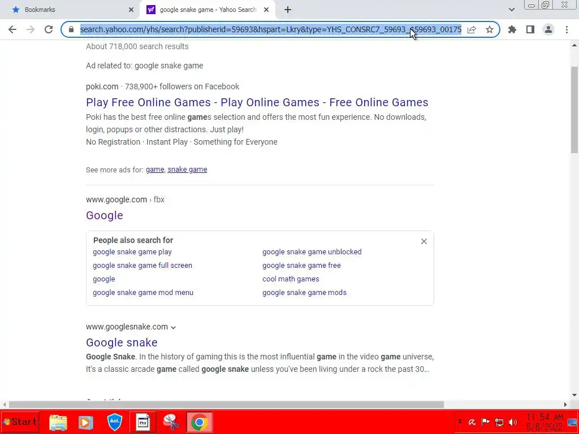Expand the tab search chevron
Viewport: 579px width, 434px height.
pyautogui.click(x=511, y=10)
